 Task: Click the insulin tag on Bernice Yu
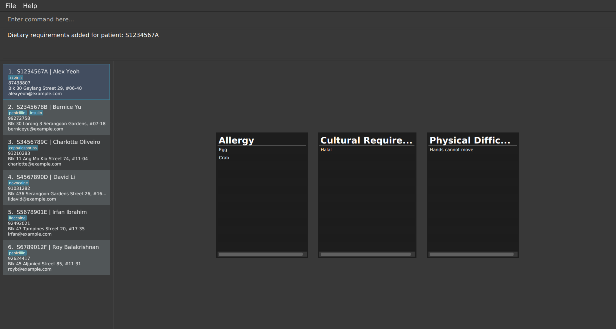point(36,113)
